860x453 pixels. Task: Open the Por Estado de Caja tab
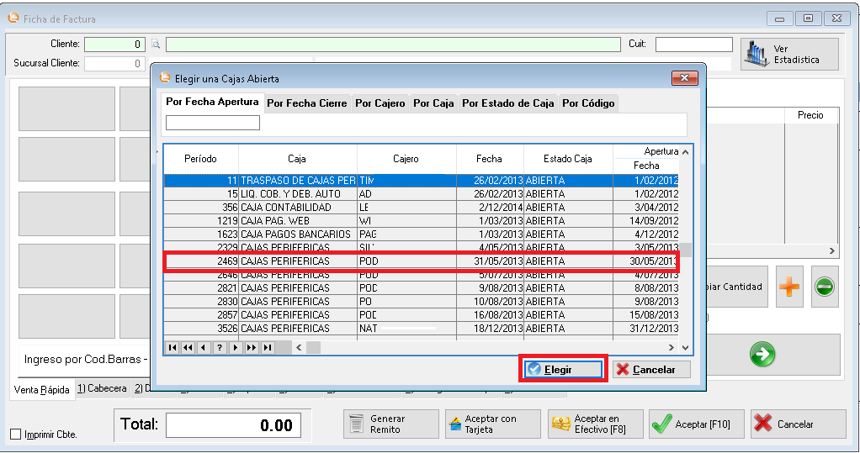pyautogui.click(x=507, y=103)
